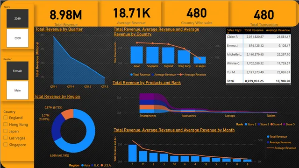This screenshot has height=168, width=299.
Task: Select Claire P. row in table
Action: (x=258, y=36)
